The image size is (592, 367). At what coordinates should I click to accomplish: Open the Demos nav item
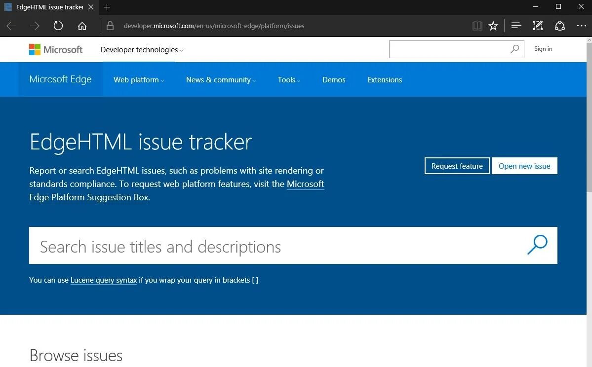pyautogui.click(x=334, y=80)
